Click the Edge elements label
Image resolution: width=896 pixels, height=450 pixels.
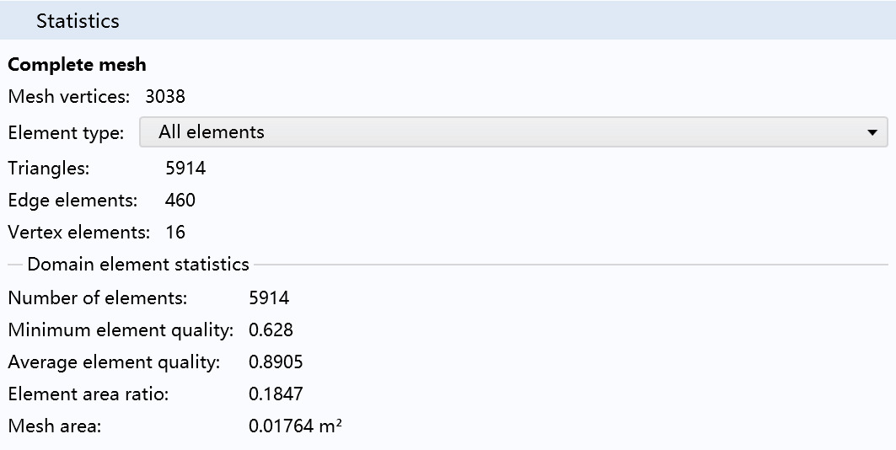click(x=72, y=201)
